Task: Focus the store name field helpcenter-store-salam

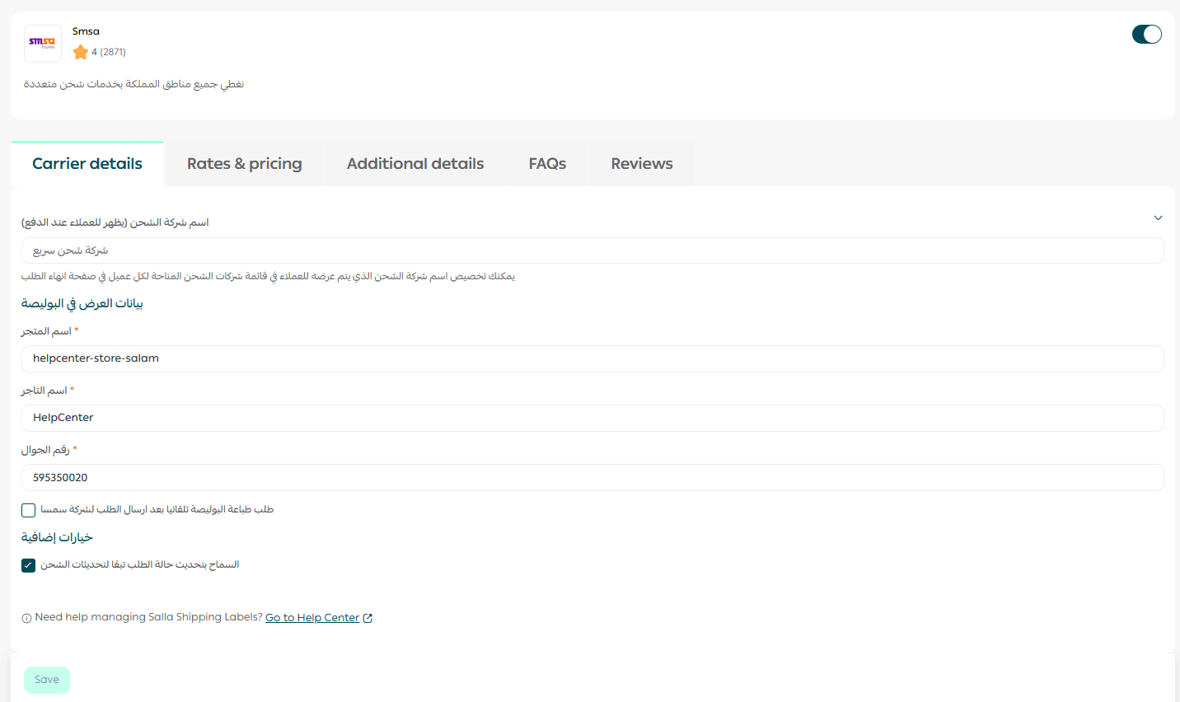Action: pos(592,358)
